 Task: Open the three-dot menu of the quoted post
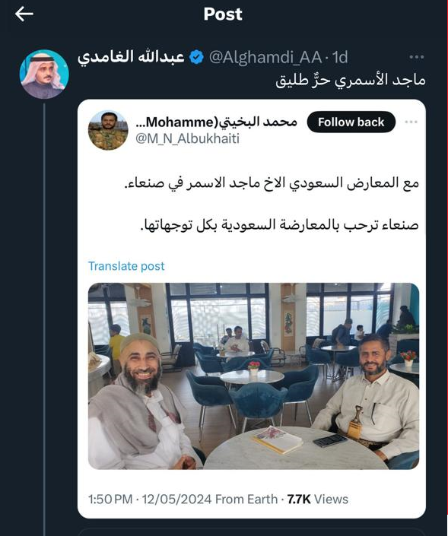[x=411, y=122]
